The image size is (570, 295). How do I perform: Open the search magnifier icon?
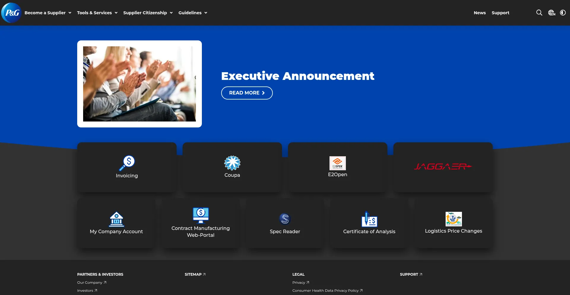(539, 13)
